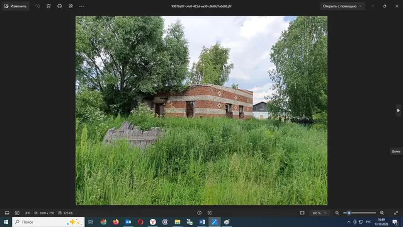Open the circular C app taskbar icon
The image size is (403, 227).
[x=165, y=222]
